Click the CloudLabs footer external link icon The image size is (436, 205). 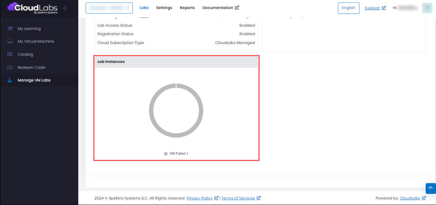(424, 198)
